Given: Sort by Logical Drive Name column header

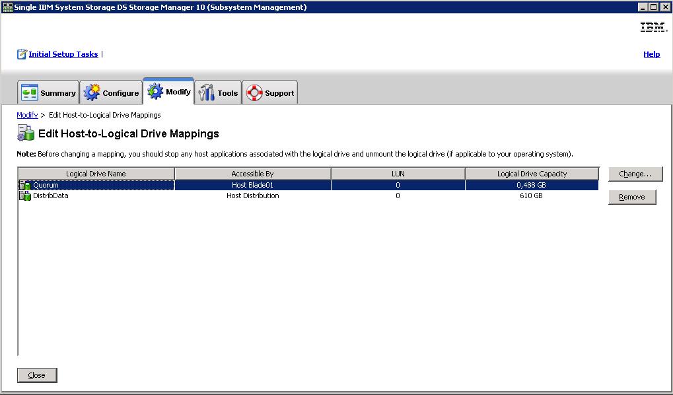Looking at the screenshot, I should point(96,174).
